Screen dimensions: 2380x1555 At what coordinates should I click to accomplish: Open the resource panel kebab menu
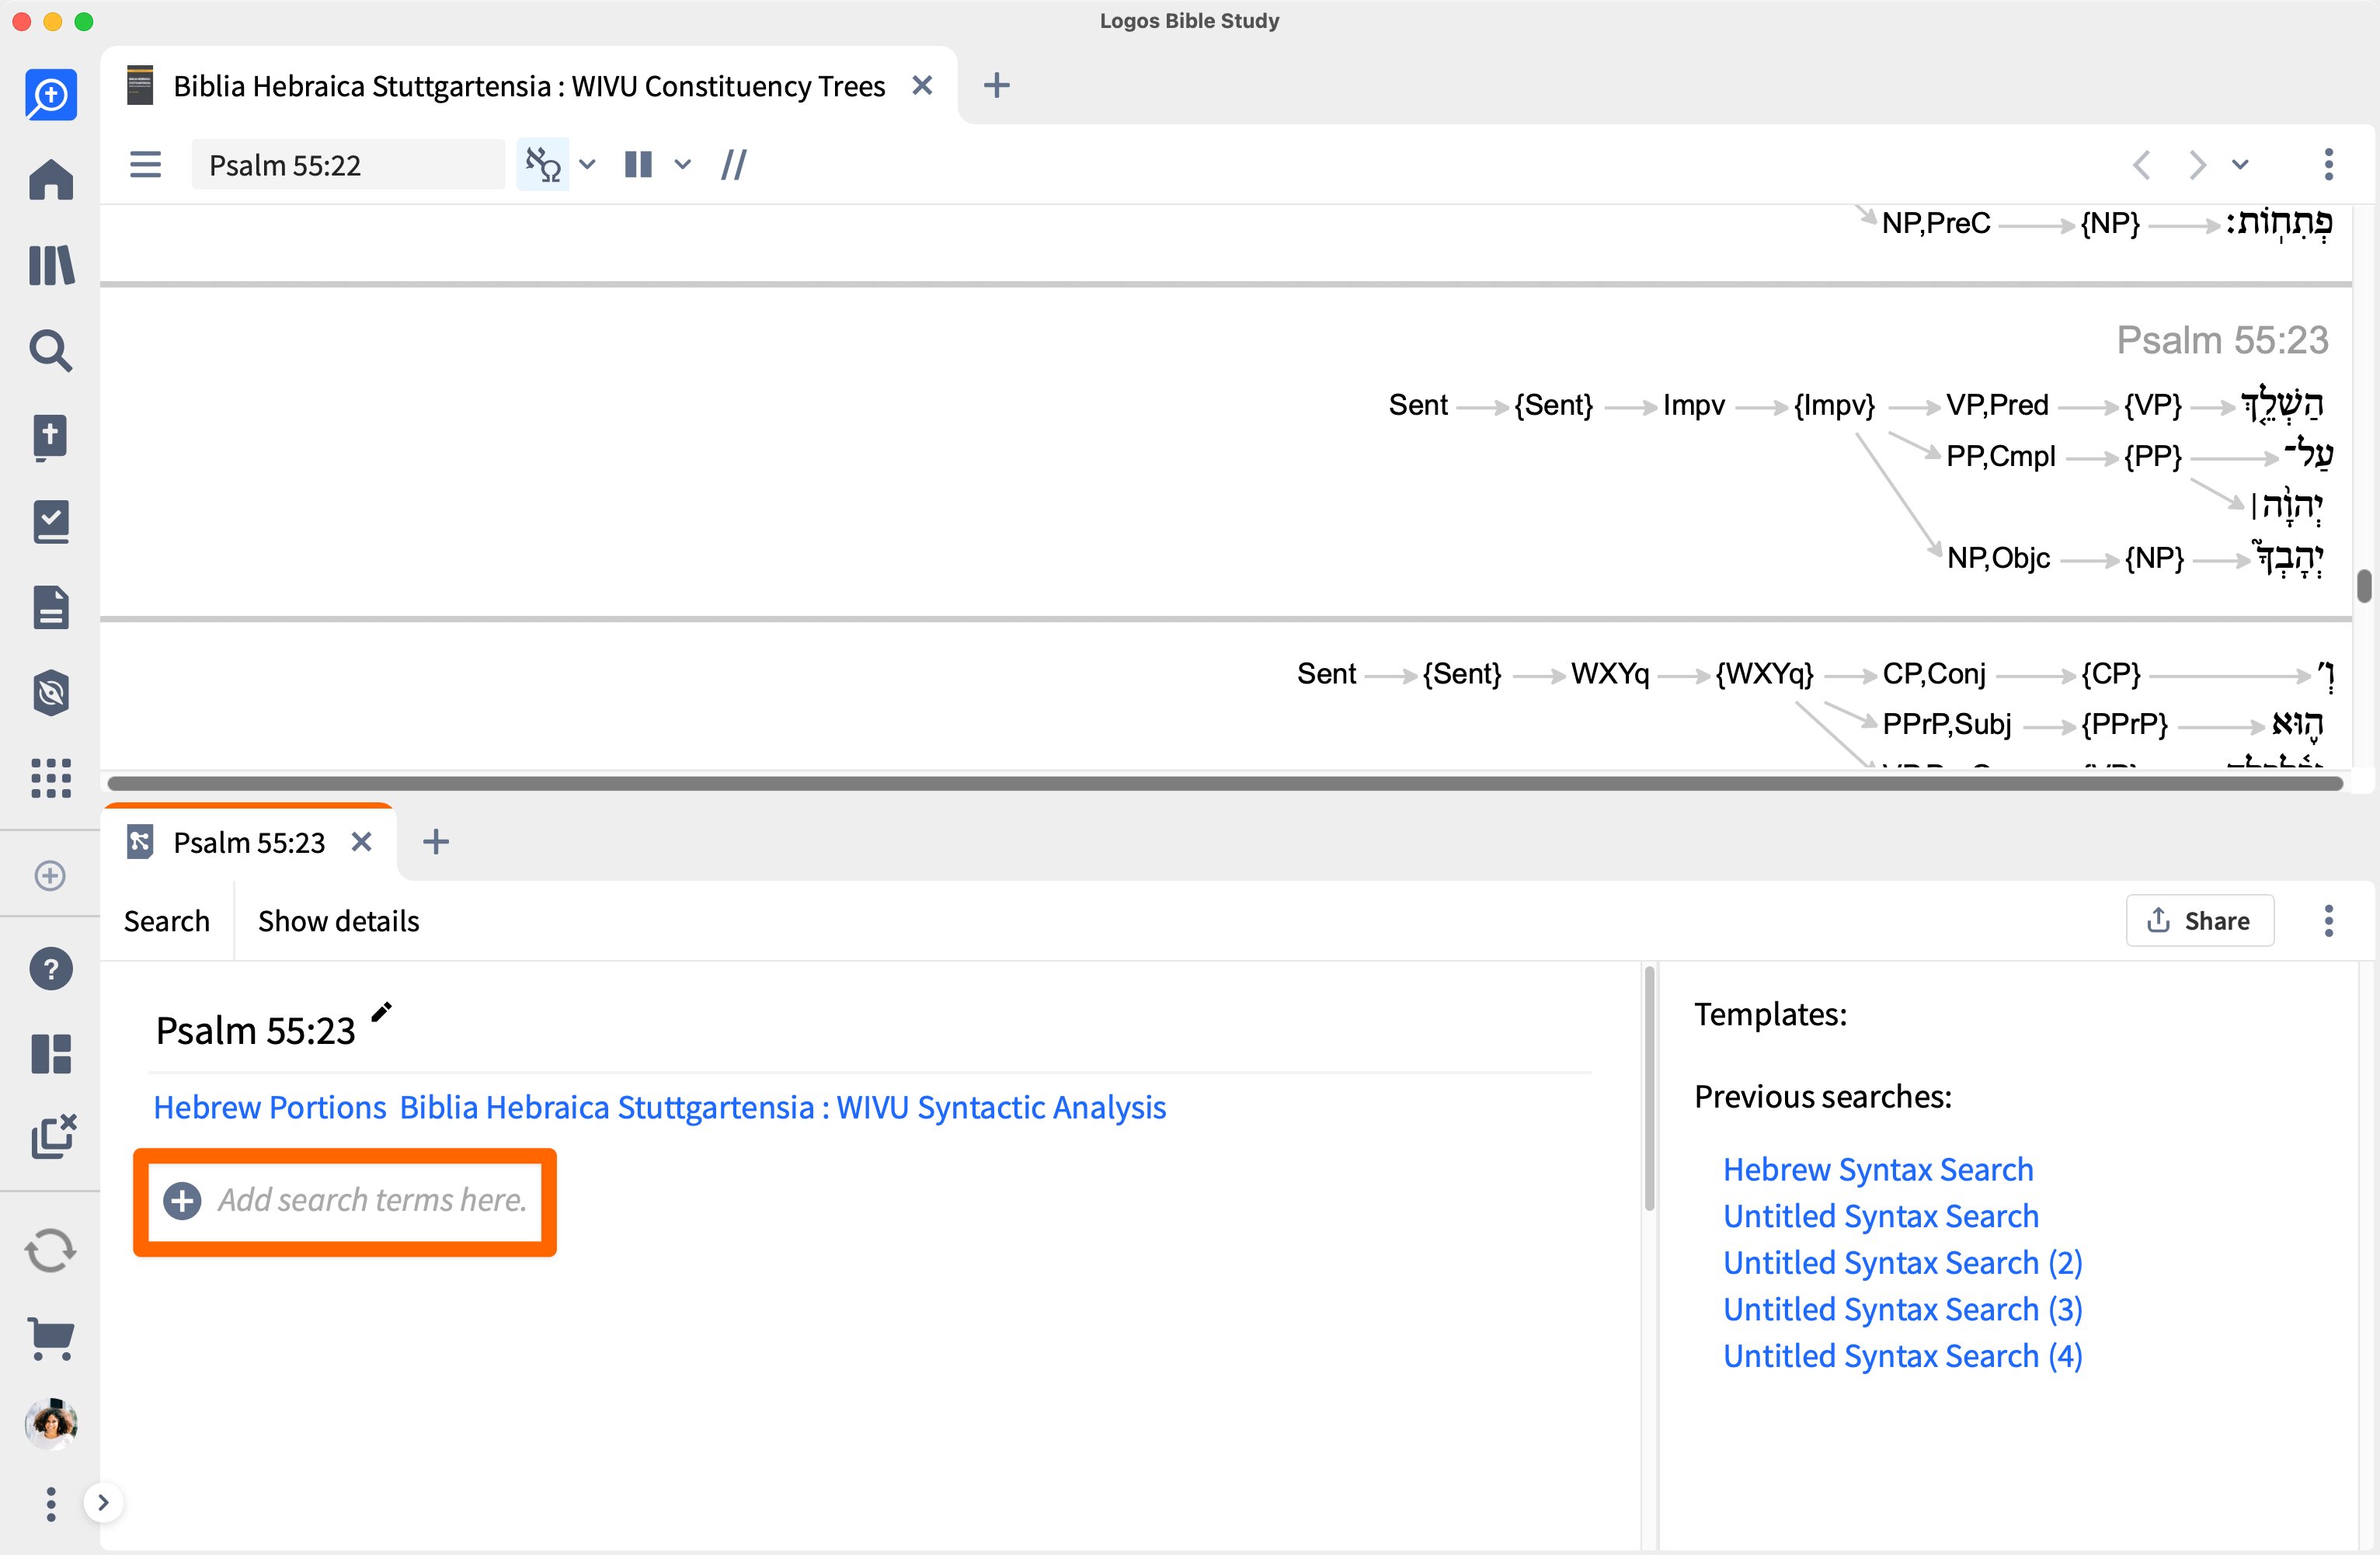pyautogui.click(x=2328, y=164)
